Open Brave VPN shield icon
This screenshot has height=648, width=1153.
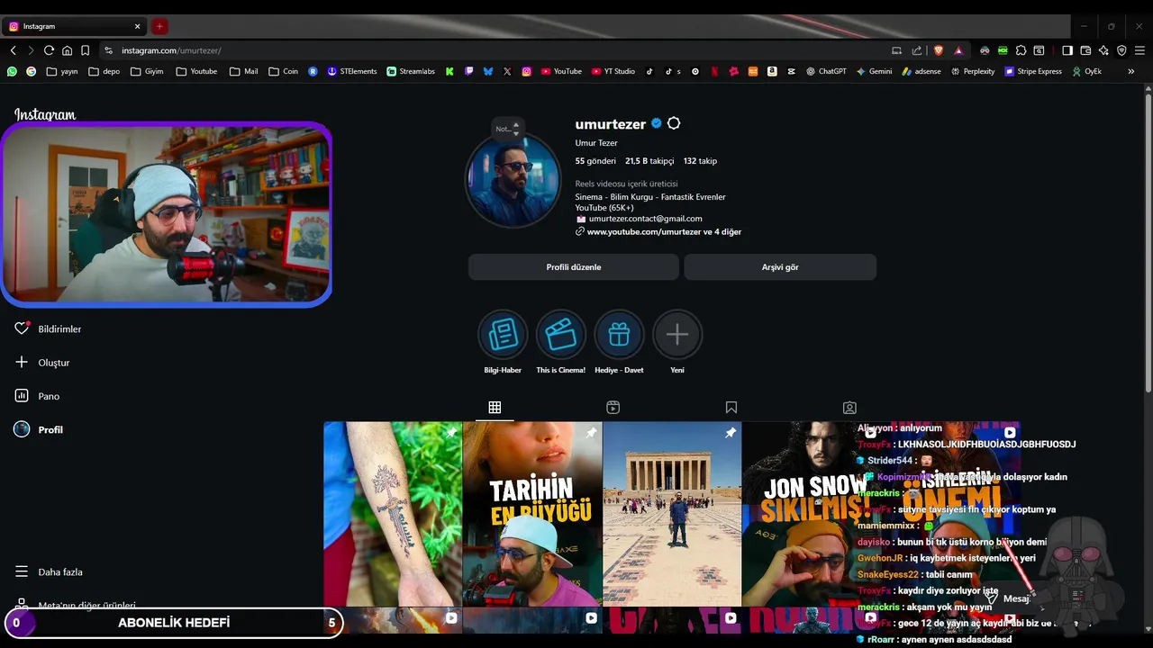click(x=1121, y=50)
